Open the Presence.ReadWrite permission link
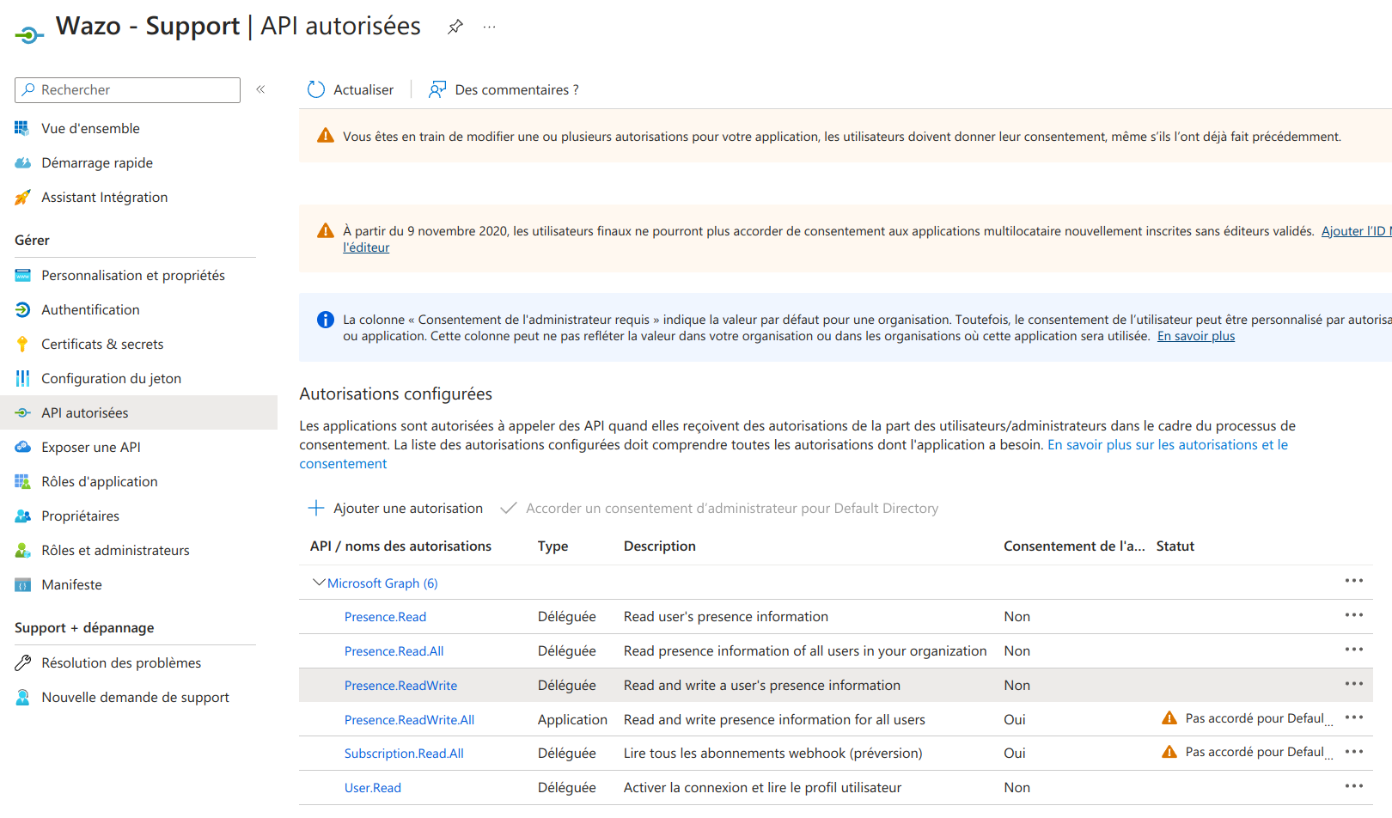The height and width of the screenshot is (818, 1392). 400,686
